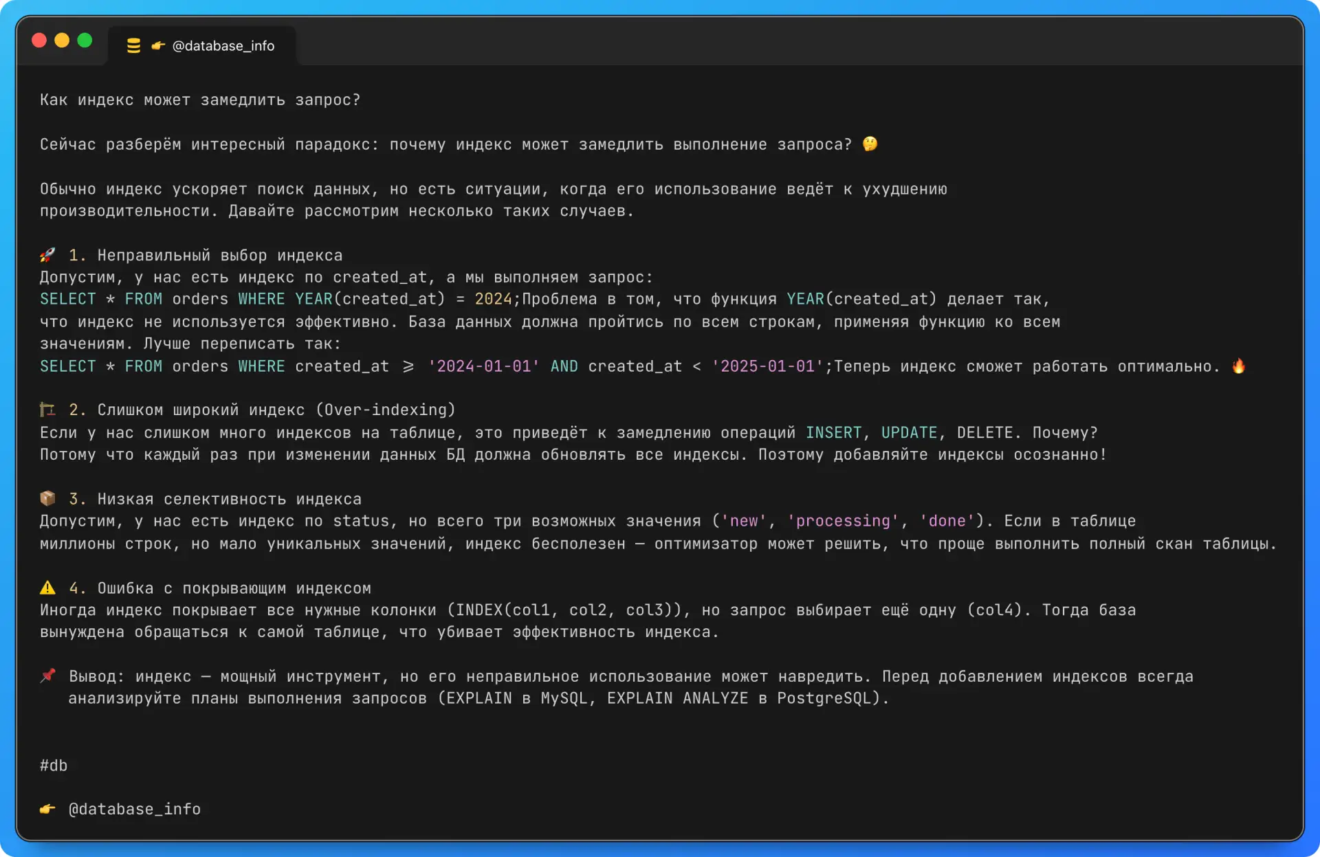Screen dimensions: 1320x857
Task: Click heading 'Слишком широкий индекс (Over-indexing)'
Action: click(276, 410)
